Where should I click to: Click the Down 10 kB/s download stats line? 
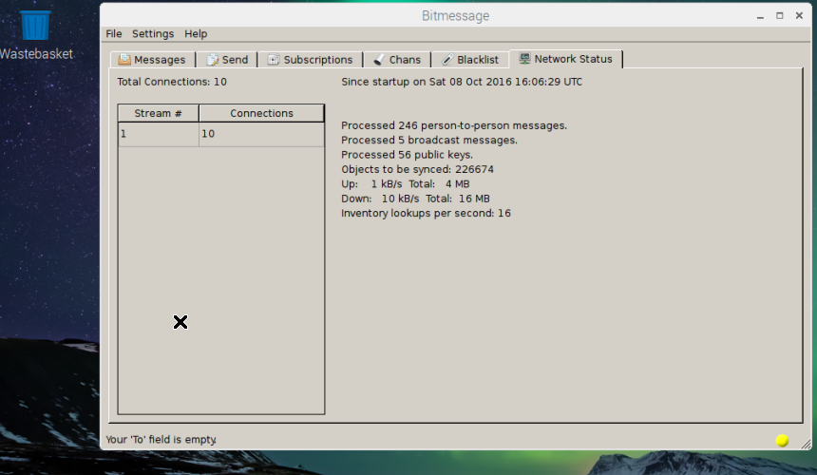(415, 199)
